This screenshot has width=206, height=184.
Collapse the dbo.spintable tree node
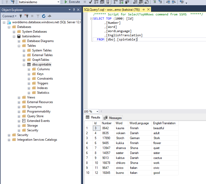24,64
